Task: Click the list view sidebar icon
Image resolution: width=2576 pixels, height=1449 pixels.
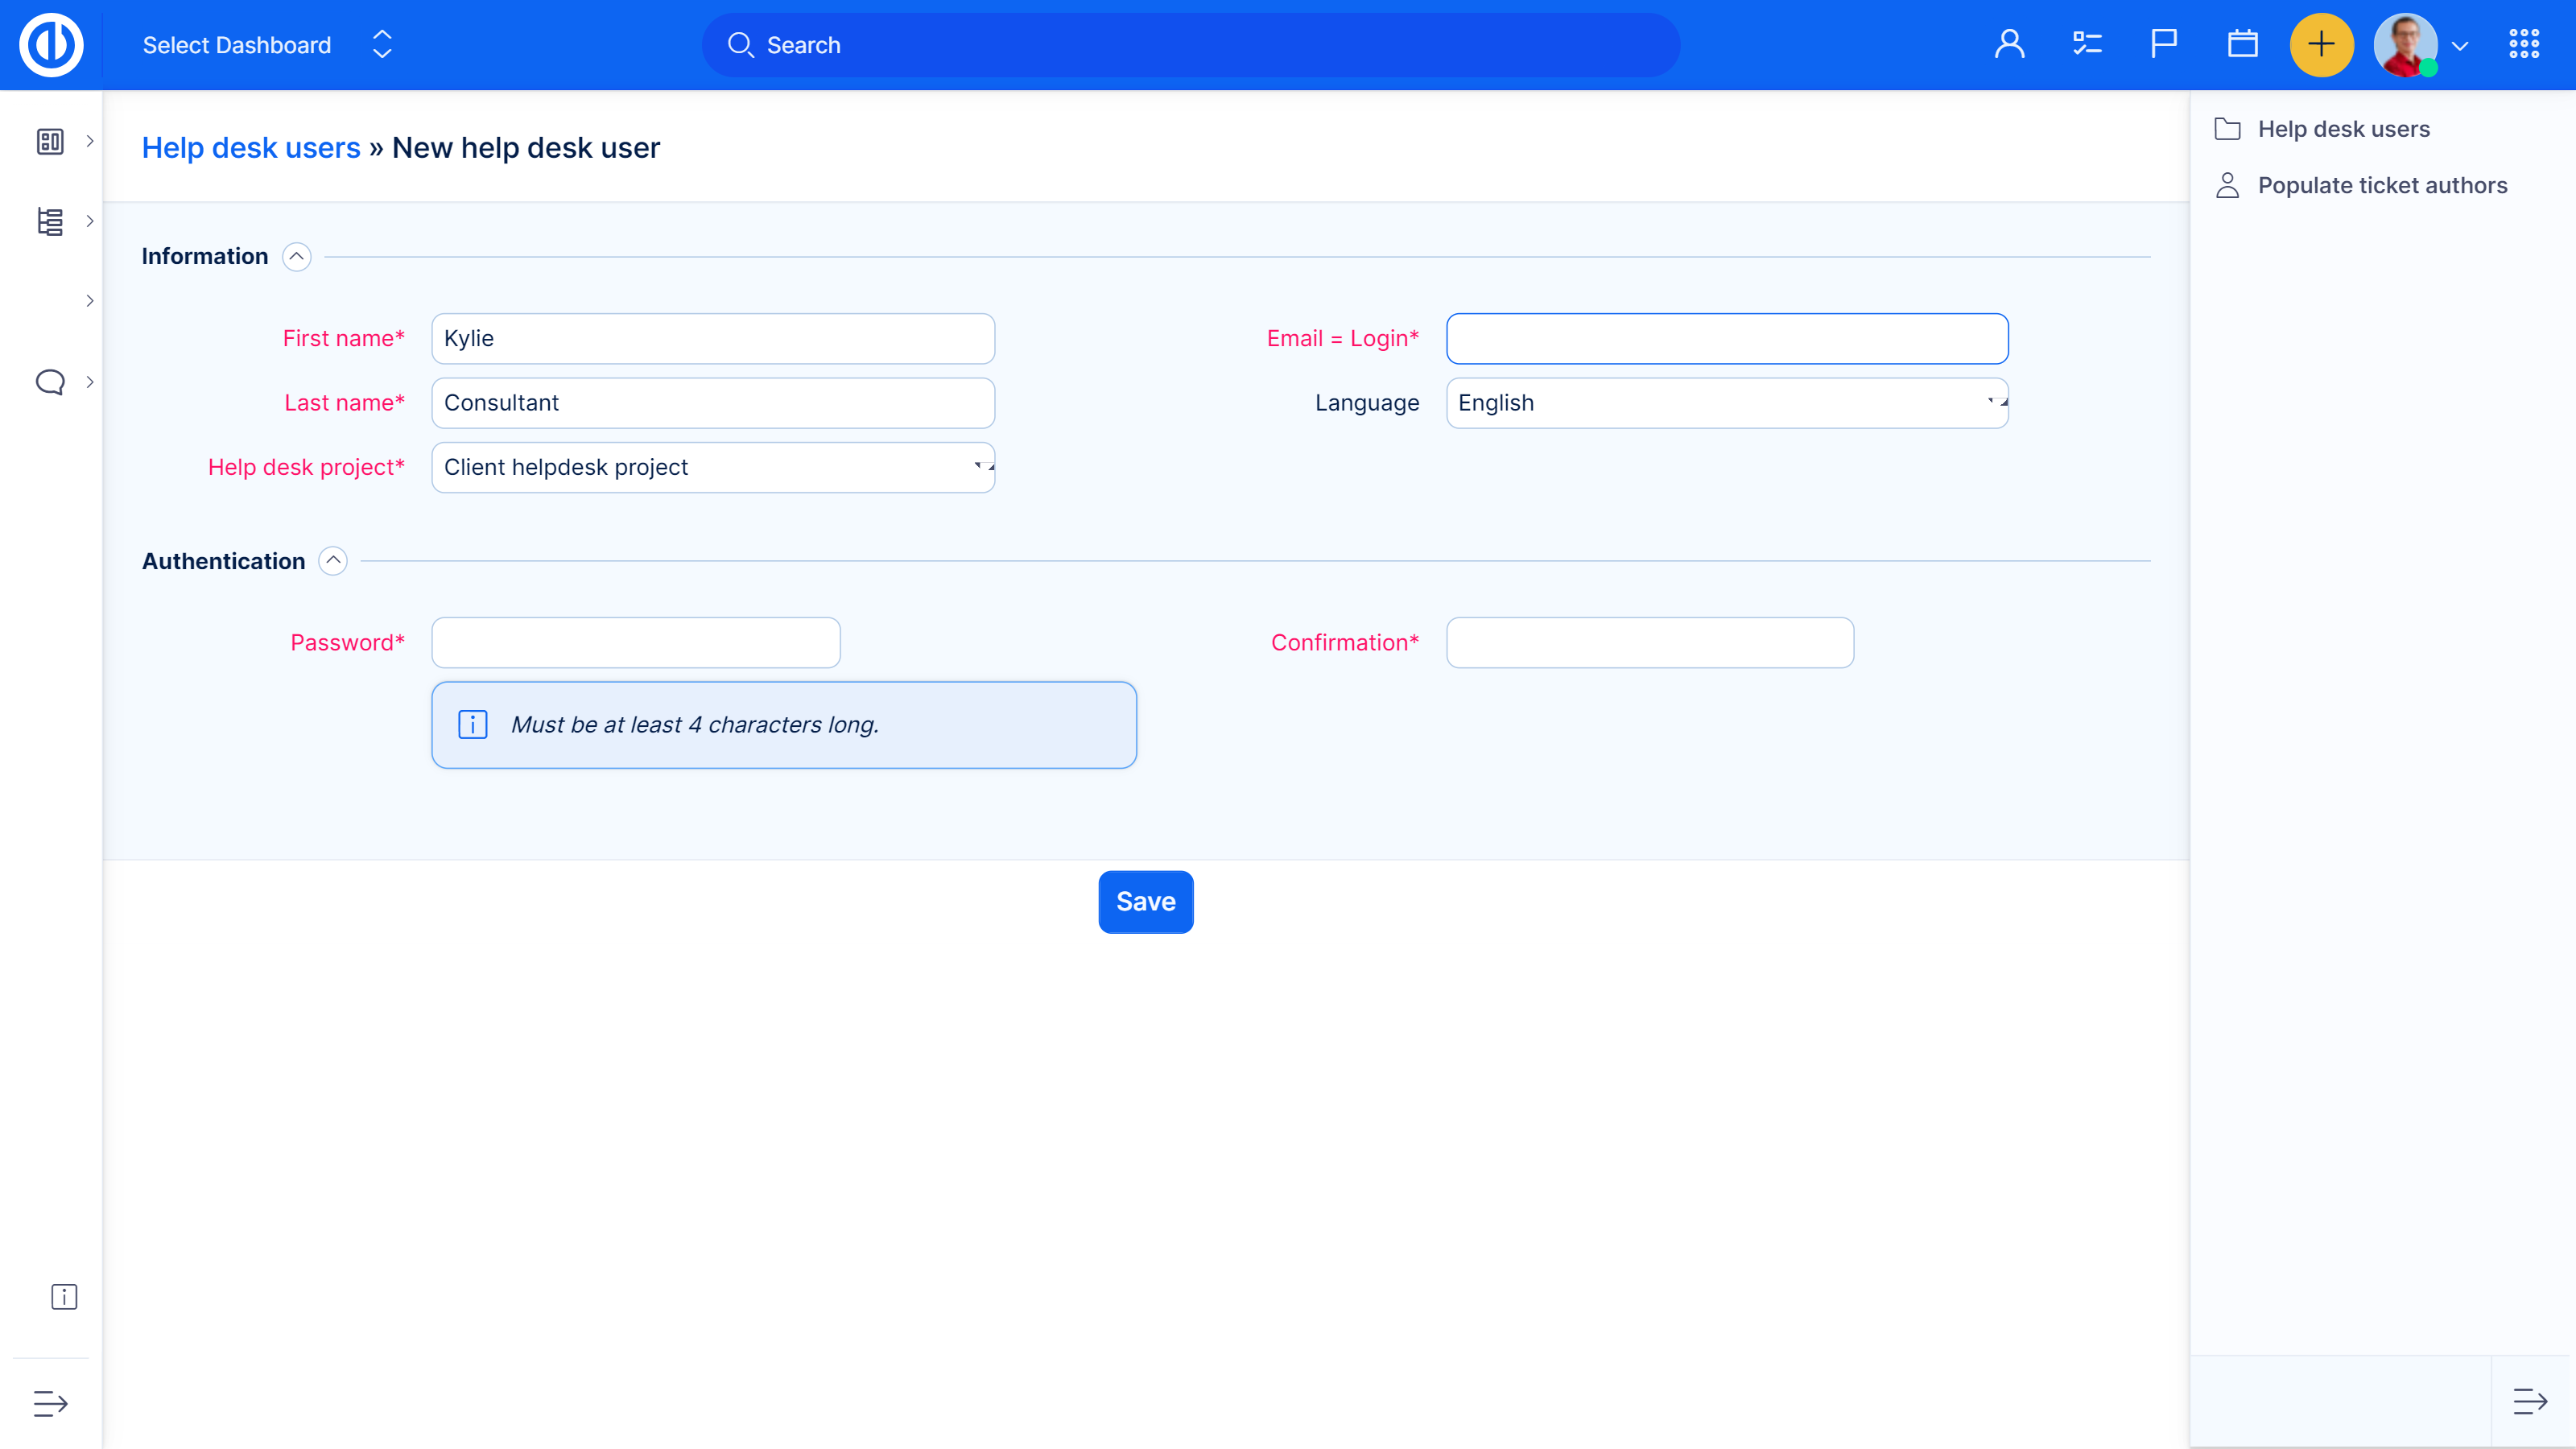Action: click(x=52, y=221)
